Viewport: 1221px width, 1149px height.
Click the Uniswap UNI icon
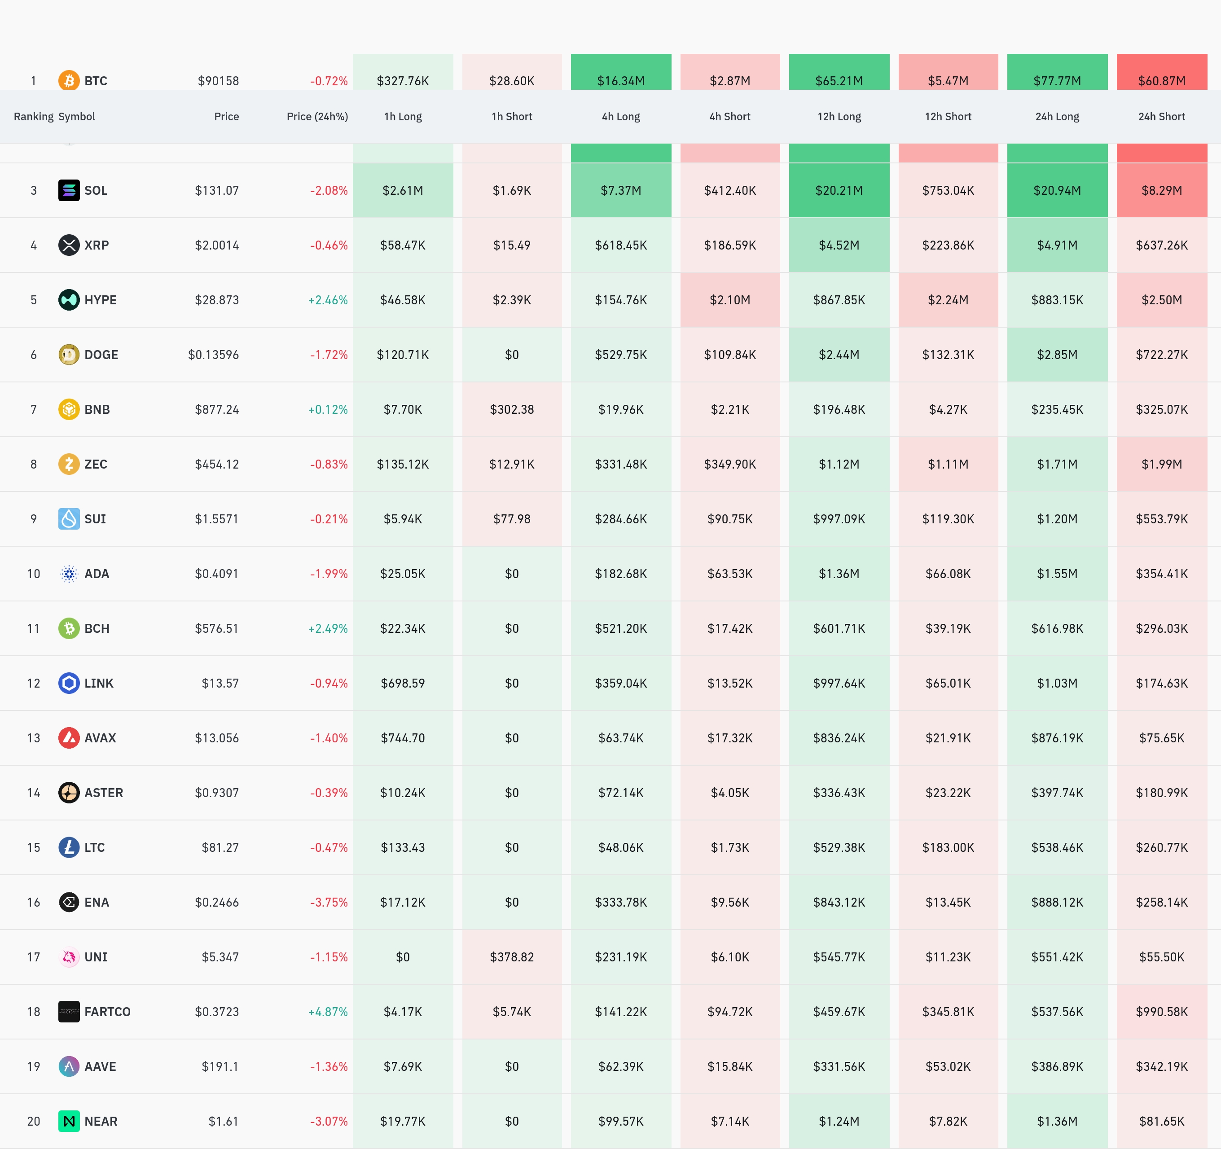(x=69, y=957)
